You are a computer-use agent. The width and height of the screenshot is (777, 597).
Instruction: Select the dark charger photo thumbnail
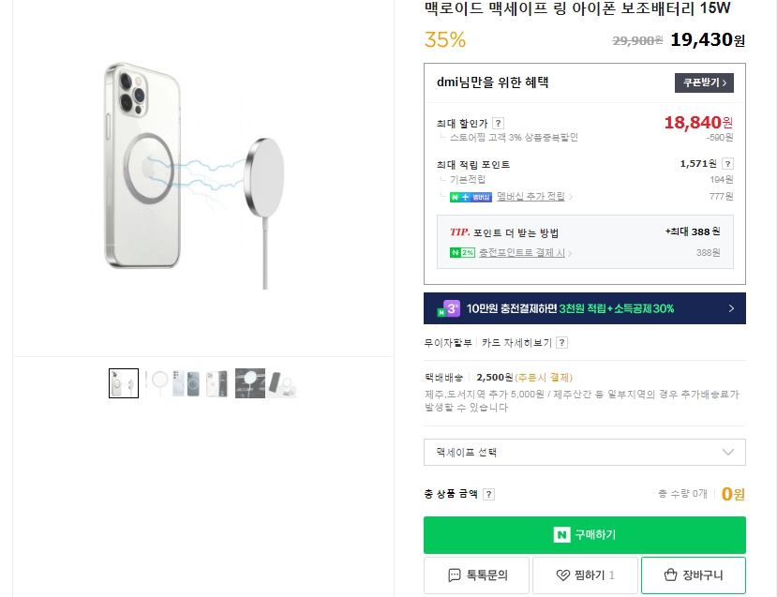tap(249, 383)
